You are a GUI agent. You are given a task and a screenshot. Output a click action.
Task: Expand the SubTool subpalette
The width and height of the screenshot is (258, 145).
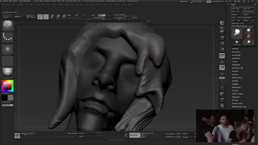pyautogui.click(x=235, y=49)
